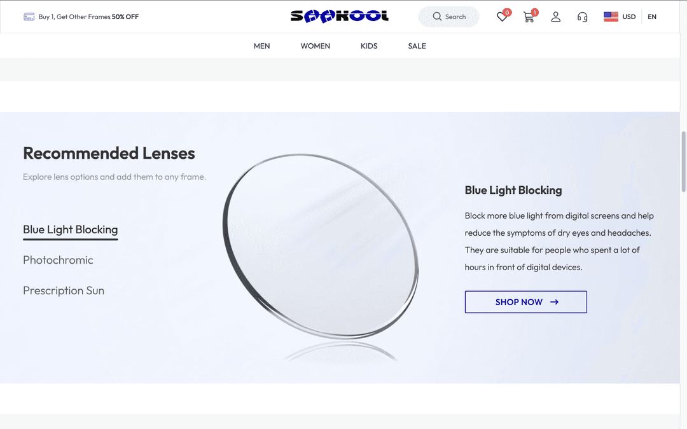Image resolution: width=687 pixels, height=429 pixels.
Task: Open your account profile icon
Action: pos(555,17)
